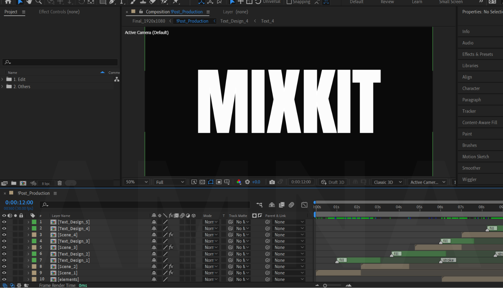
Task: Click the current time 0:00:12:00 in timeline
Action: 19,203
